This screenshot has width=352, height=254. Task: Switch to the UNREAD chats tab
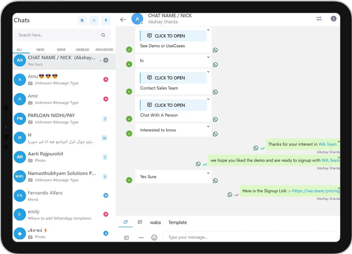coord(82,50)
